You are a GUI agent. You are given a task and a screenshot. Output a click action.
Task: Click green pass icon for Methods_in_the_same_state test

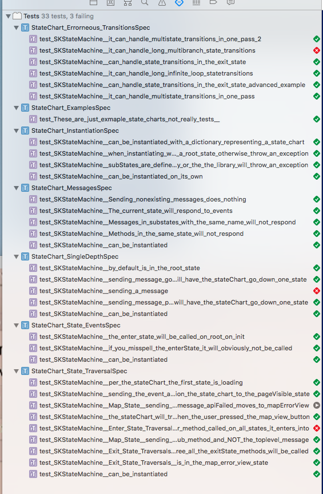(317, 234)
